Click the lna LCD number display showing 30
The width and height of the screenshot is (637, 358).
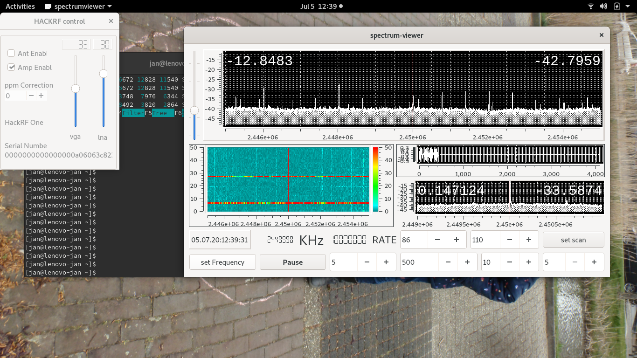(103, 44)
